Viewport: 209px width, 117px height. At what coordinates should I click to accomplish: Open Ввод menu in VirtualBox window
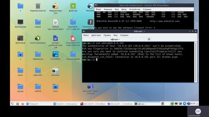click(124, 9)
